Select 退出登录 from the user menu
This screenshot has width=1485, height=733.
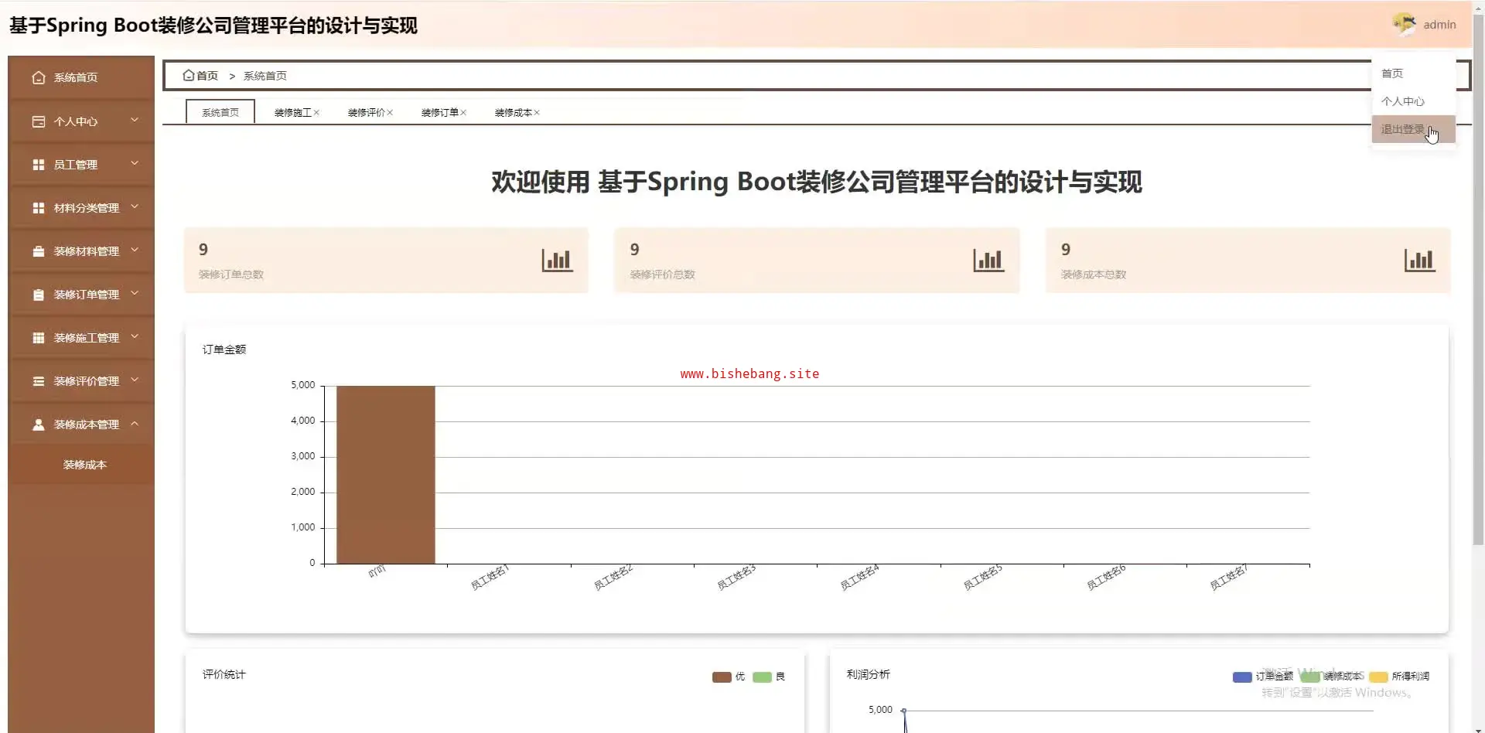click(x=1402, y=129)
